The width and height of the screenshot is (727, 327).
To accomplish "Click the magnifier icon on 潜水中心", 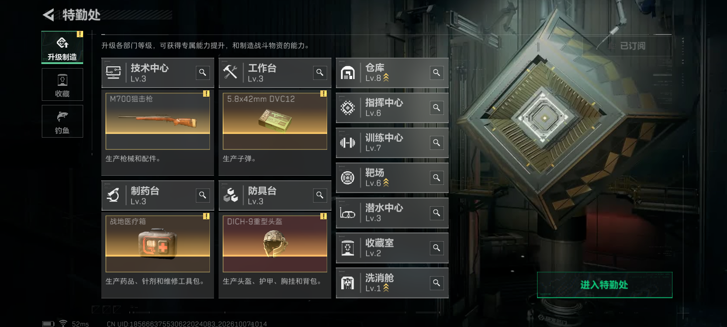I will (437, 213).
